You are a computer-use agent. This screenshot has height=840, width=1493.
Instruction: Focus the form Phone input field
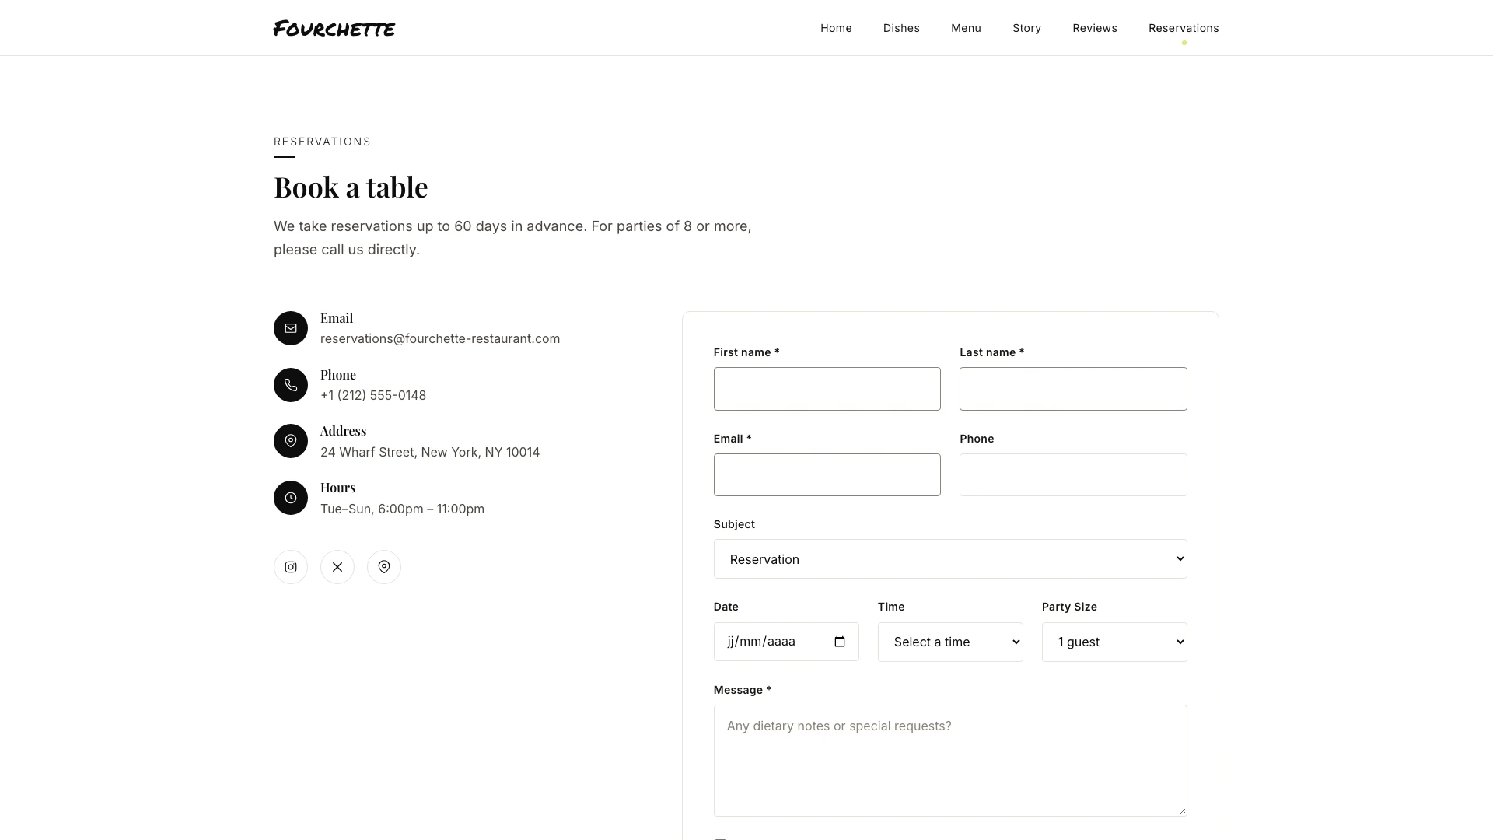[1073, 475]
